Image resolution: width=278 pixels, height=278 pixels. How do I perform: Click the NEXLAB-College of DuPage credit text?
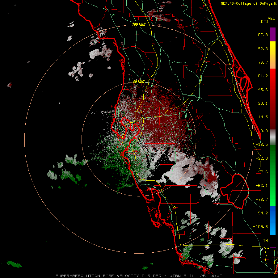[x=248, y=3]
